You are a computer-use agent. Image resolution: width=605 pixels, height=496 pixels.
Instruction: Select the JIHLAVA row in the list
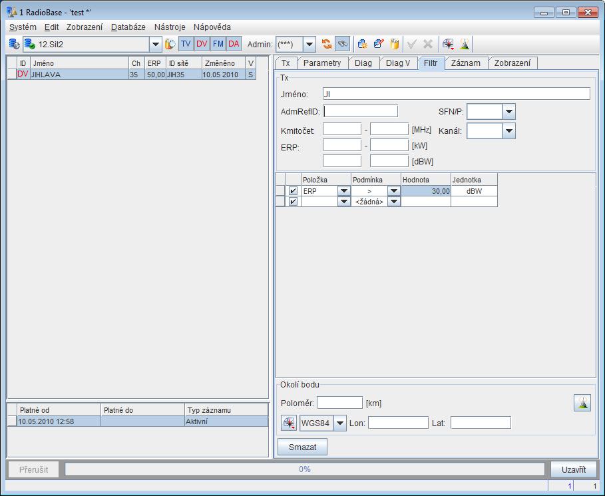(132, 75)
